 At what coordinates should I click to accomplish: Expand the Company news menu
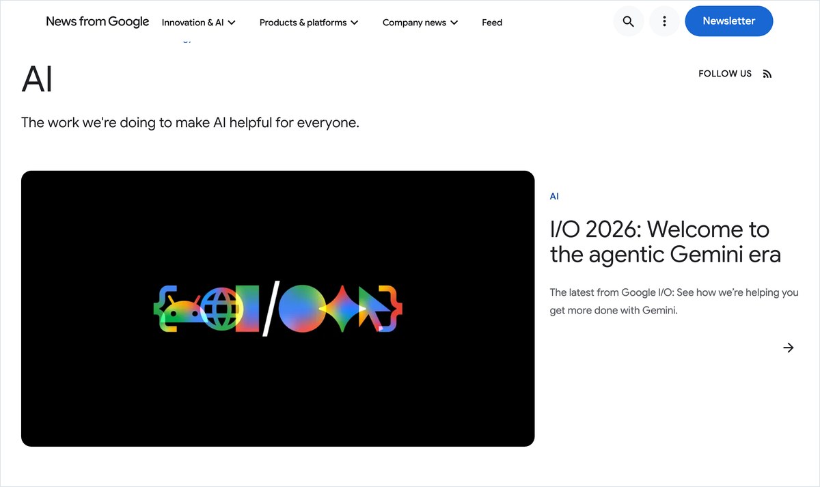point(420,23)
